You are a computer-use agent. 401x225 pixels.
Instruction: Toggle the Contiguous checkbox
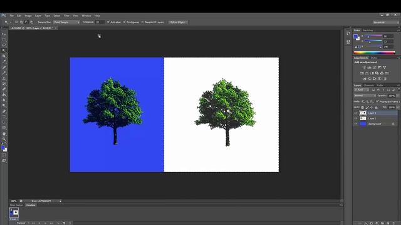125,22
